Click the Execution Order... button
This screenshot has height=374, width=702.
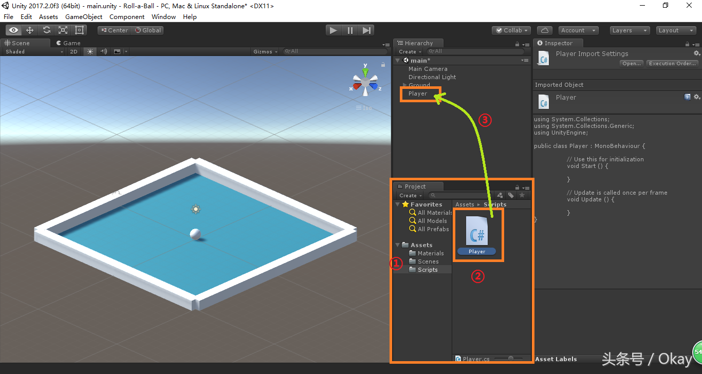pos(672,64)
